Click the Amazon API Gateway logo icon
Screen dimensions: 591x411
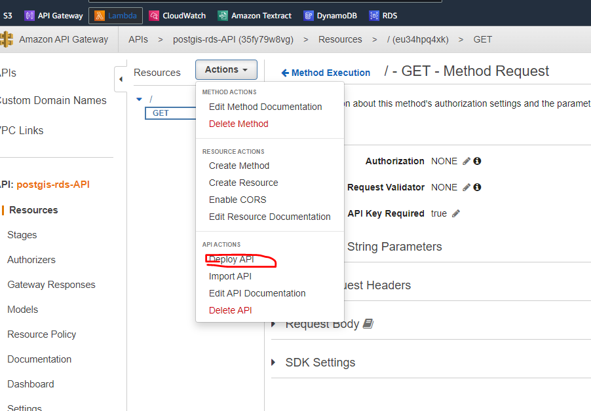coord(7,39)
